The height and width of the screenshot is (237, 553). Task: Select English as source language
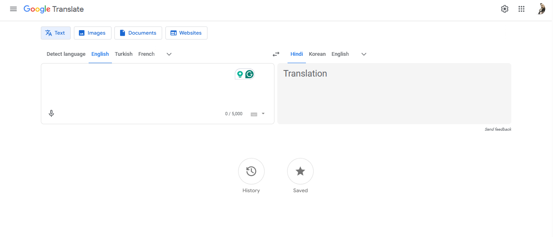tap(100, 54)
